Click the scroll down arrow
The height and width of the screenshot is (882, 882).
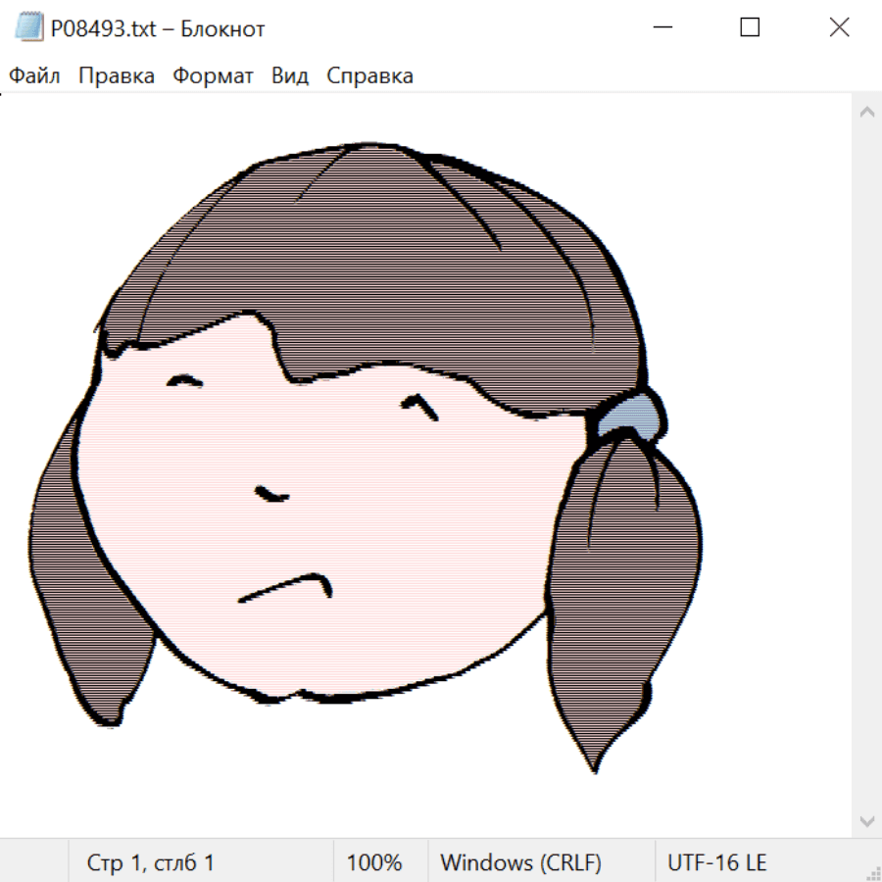866,819
